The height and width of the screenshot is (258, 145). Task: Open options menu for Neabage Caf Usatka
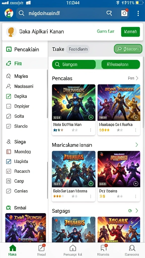136,130
